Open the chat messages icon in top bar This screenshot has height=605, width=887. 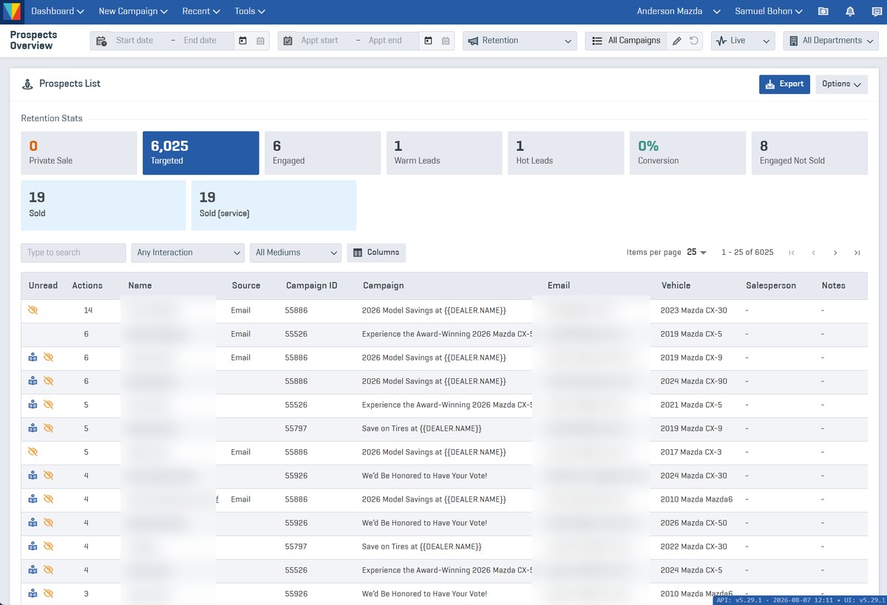coord(877,11)
